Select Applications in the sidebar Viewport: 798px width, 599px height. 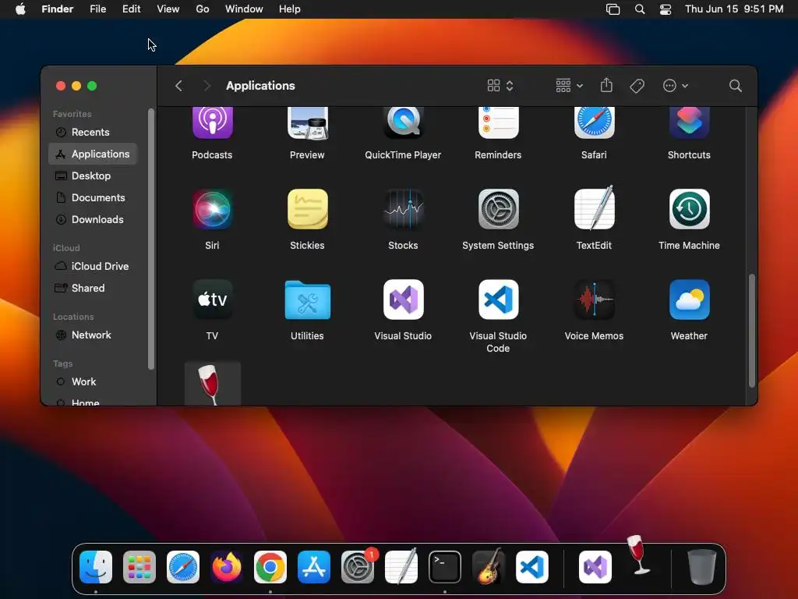(93, 154)
